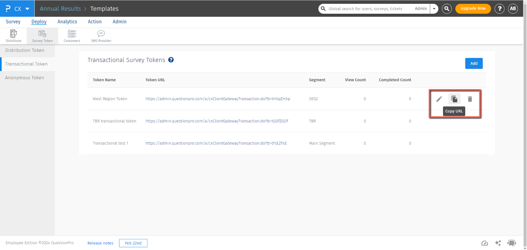527x250 pixels.
Task: Copy URL of West Region Token
Action: 454,99
